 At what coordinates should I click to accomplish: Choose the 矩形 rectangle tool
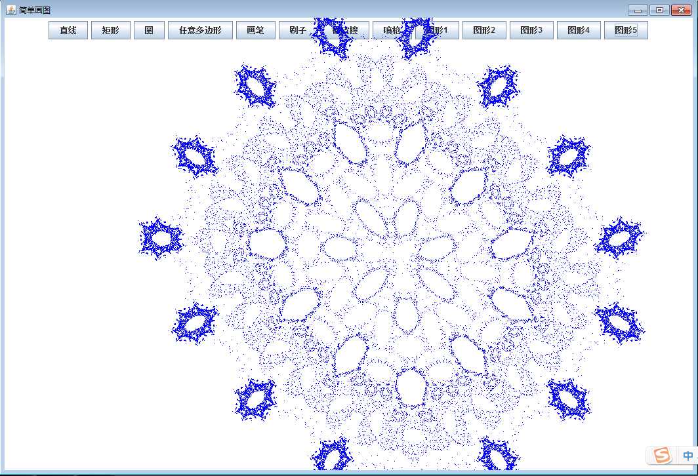pyautogui.click(x=111, y=30)
